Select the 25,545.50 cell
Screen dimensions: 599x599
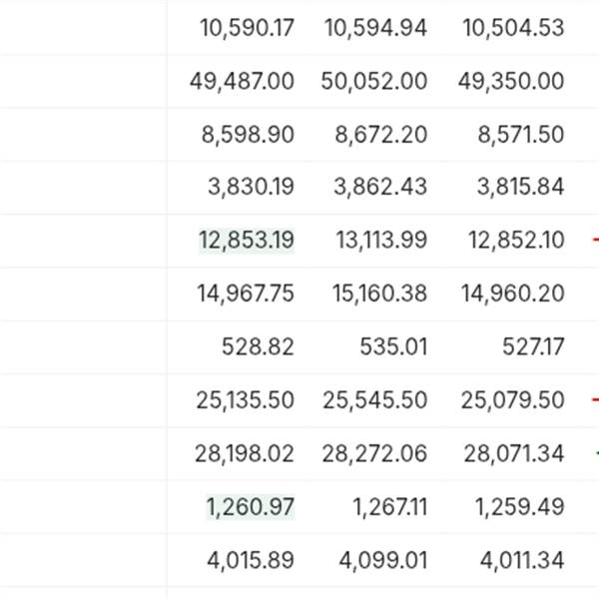[x=374, y=400]
